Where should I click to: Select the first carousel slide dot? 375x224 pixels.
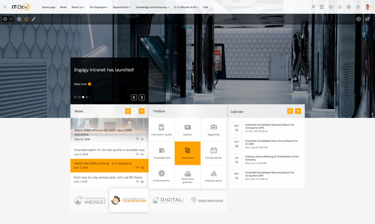[x=75, y=97]
